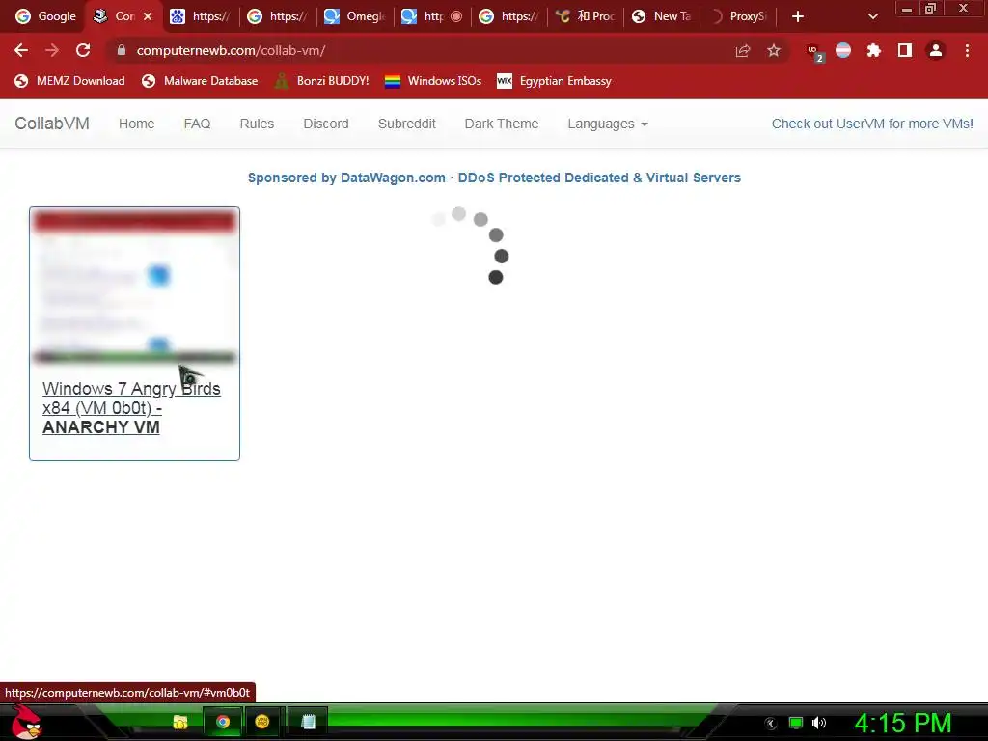Open the share page icon in address bar
This screenshot has width=988, height=741.
click(x=743, y=50)
